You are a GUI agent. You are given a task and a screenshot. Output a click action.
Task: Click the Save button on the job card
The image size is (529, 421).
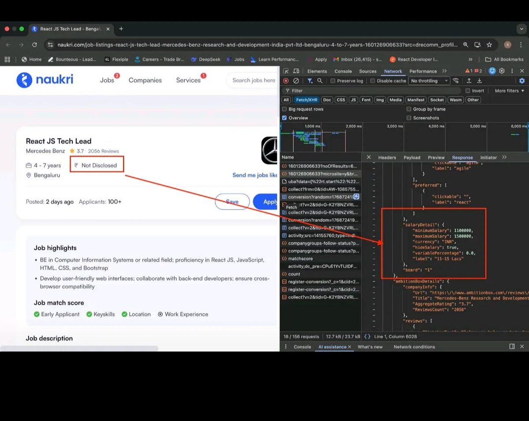point(232,202)
